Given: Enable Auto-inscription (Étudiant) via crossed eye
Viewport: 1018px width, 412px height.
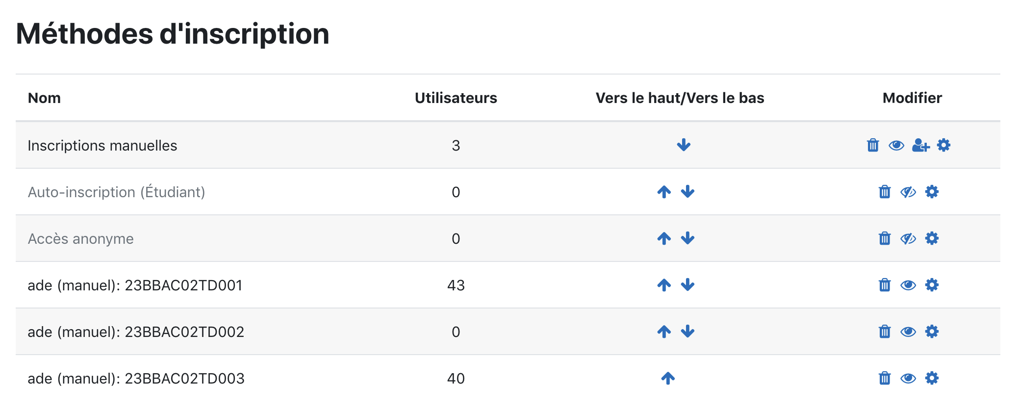Looking at the screenshot, I should [x=908, y=192].
